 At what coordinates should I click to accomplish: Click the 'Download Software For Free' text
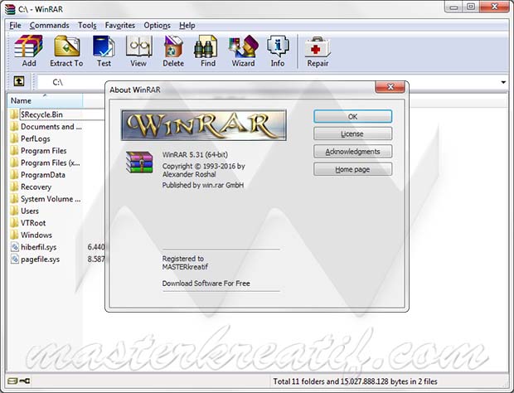206,284
